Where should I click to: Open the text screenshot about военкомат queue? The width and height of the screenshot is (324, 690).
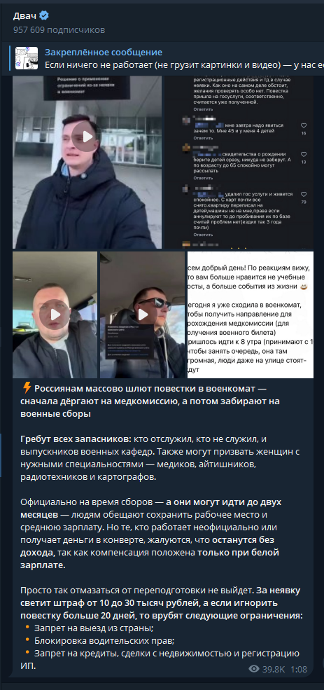pos(251,315)
